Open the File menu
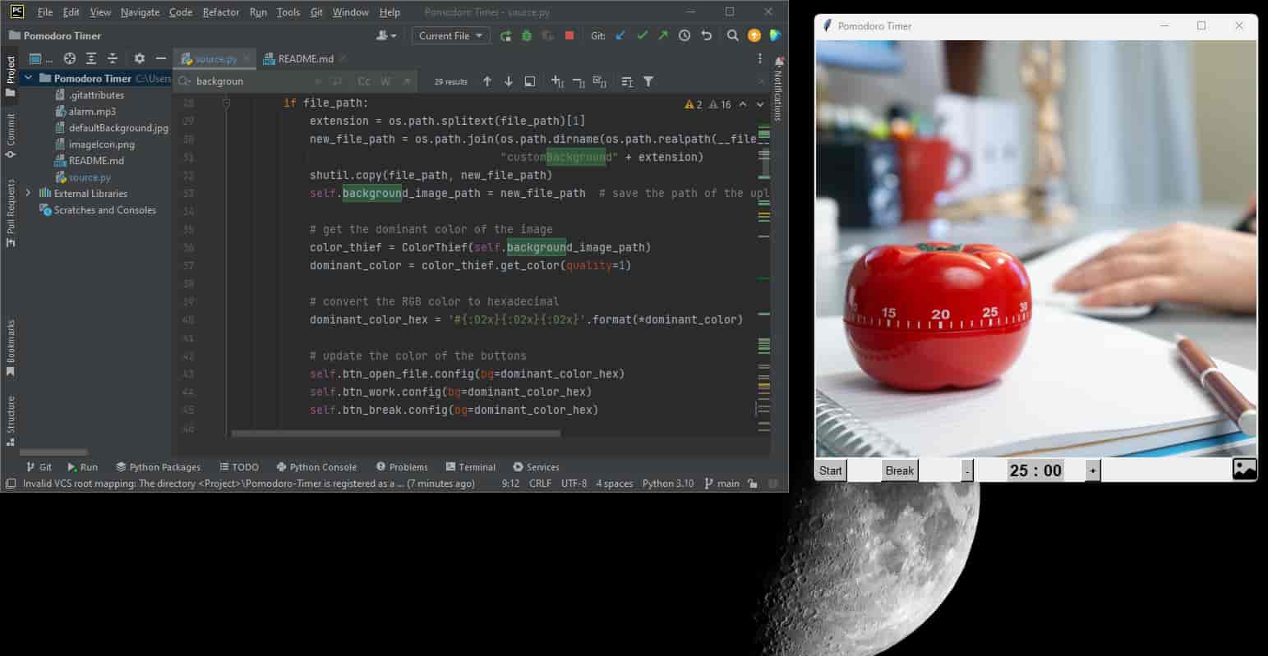The width and height of the screenshot is (1268, 656). [45, 12]
